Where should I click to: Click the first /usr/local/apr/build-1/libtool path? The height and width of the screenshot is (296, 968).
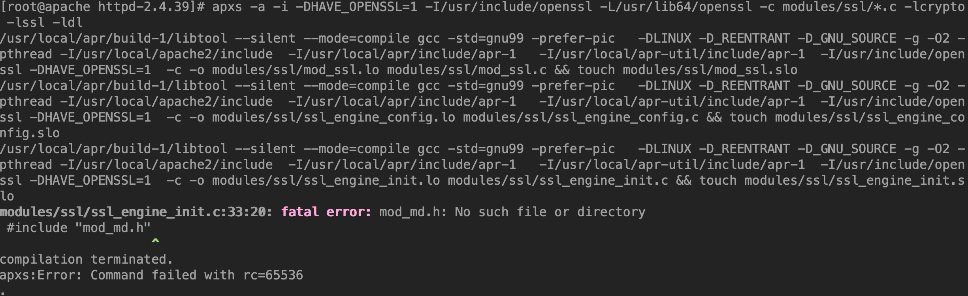pyautogui.click(x=114, y=39)
